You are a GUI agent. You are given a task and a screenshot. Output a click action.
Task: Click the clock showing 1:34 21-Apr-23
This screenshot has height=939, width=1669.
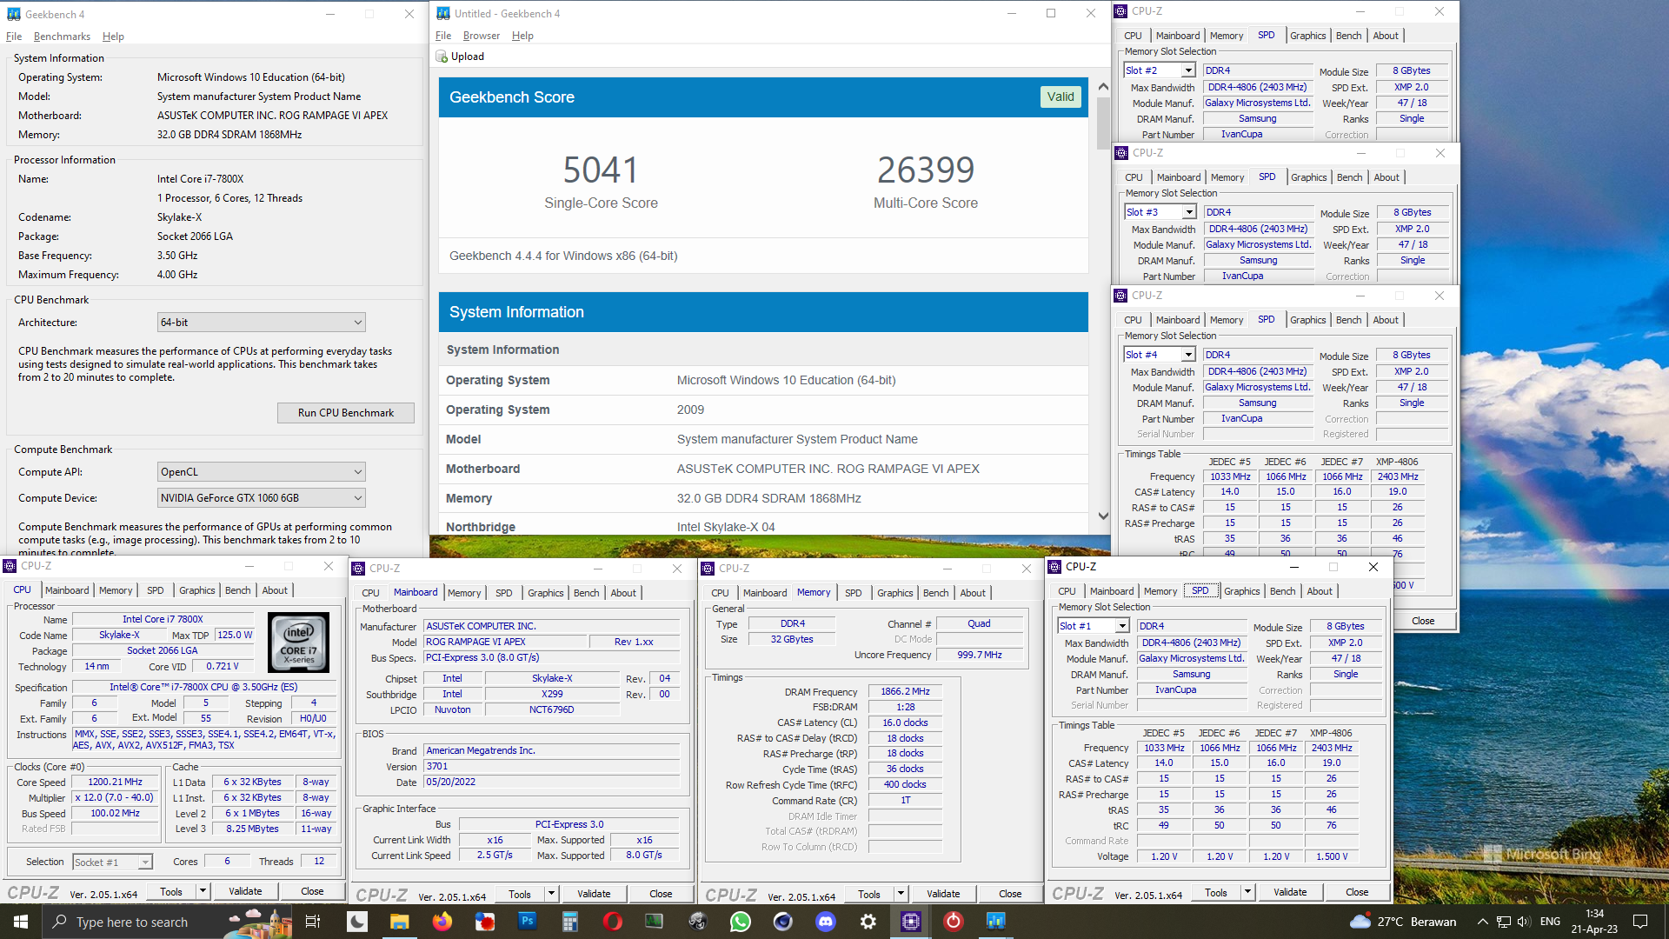pos(1594,922)
